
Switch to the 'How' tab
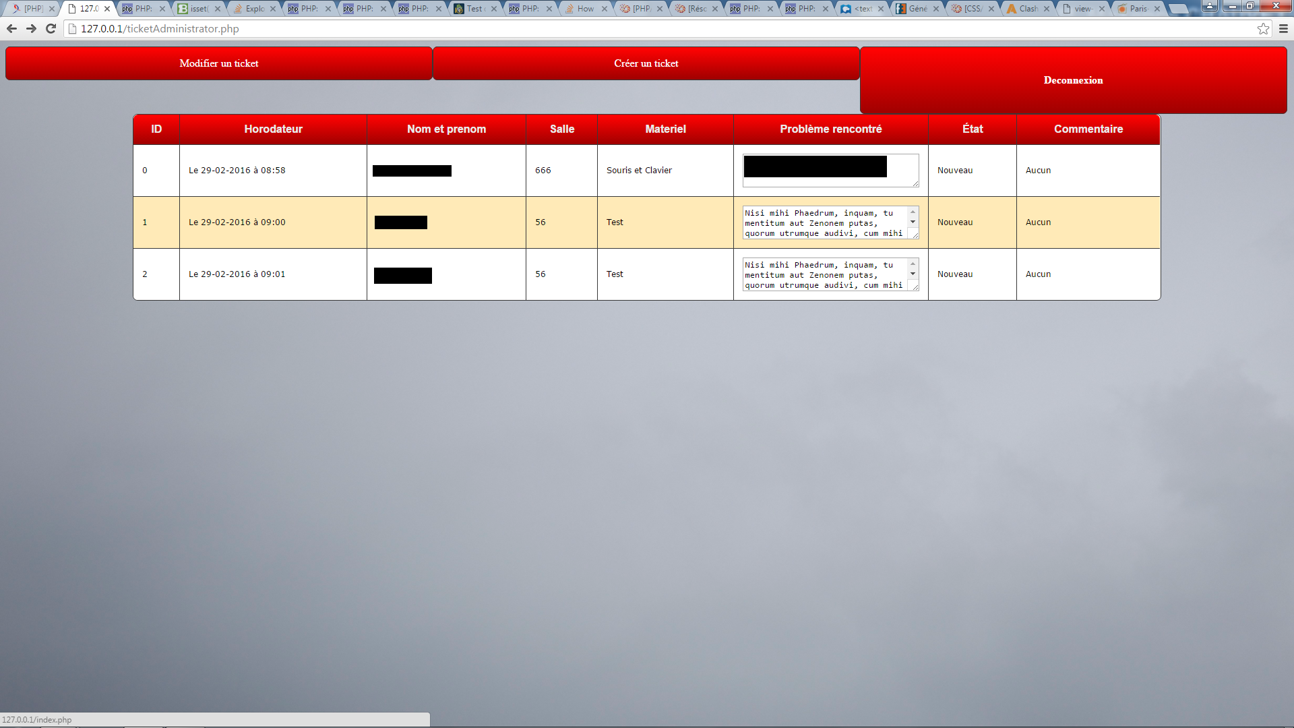click(584, 9)
